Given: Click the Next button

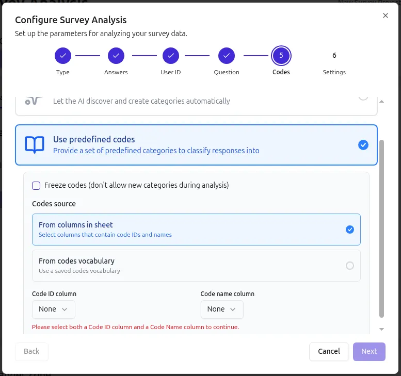Looking at the screenshot, I should point(369,351).
